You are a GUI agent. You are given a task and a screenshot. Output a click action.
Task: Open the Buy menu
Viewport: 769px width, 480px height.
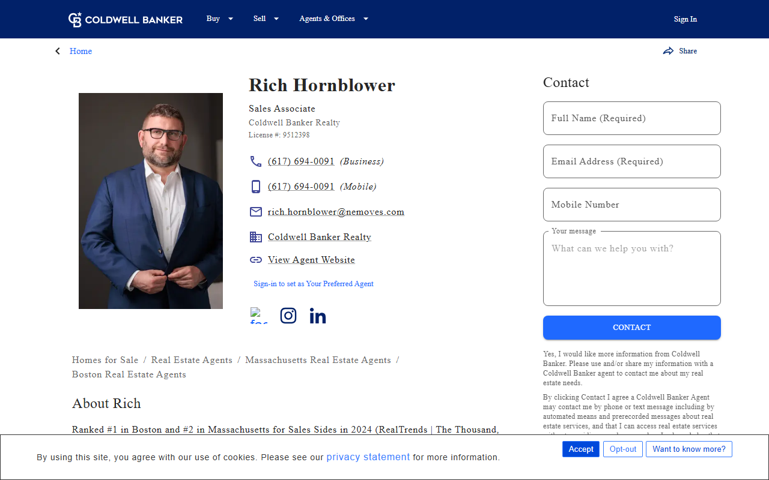pos(213,19)
